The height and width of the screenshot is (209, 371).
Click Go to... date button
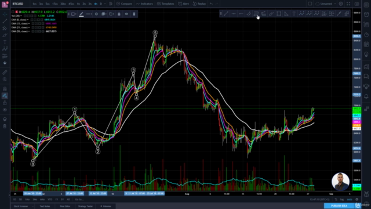pyautogui.click(x=79, y=200)
